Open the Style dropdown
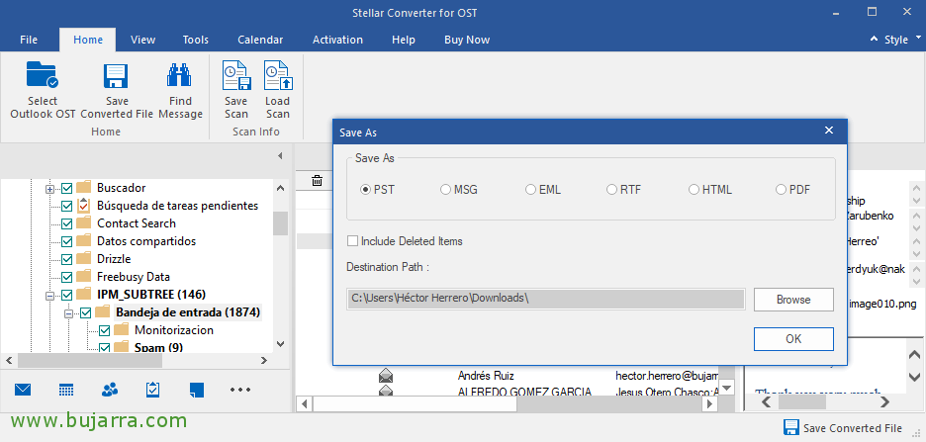Screen dimensions: 926x442 tap(902, 40)
